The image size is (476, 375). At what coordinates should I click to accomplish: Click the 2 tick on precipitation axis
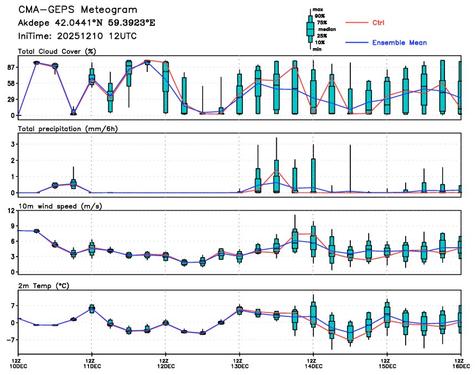tap(13, 160)
